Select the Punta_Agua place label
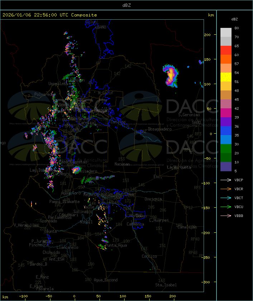Screen dimensions: 253x301 [116, 246]
